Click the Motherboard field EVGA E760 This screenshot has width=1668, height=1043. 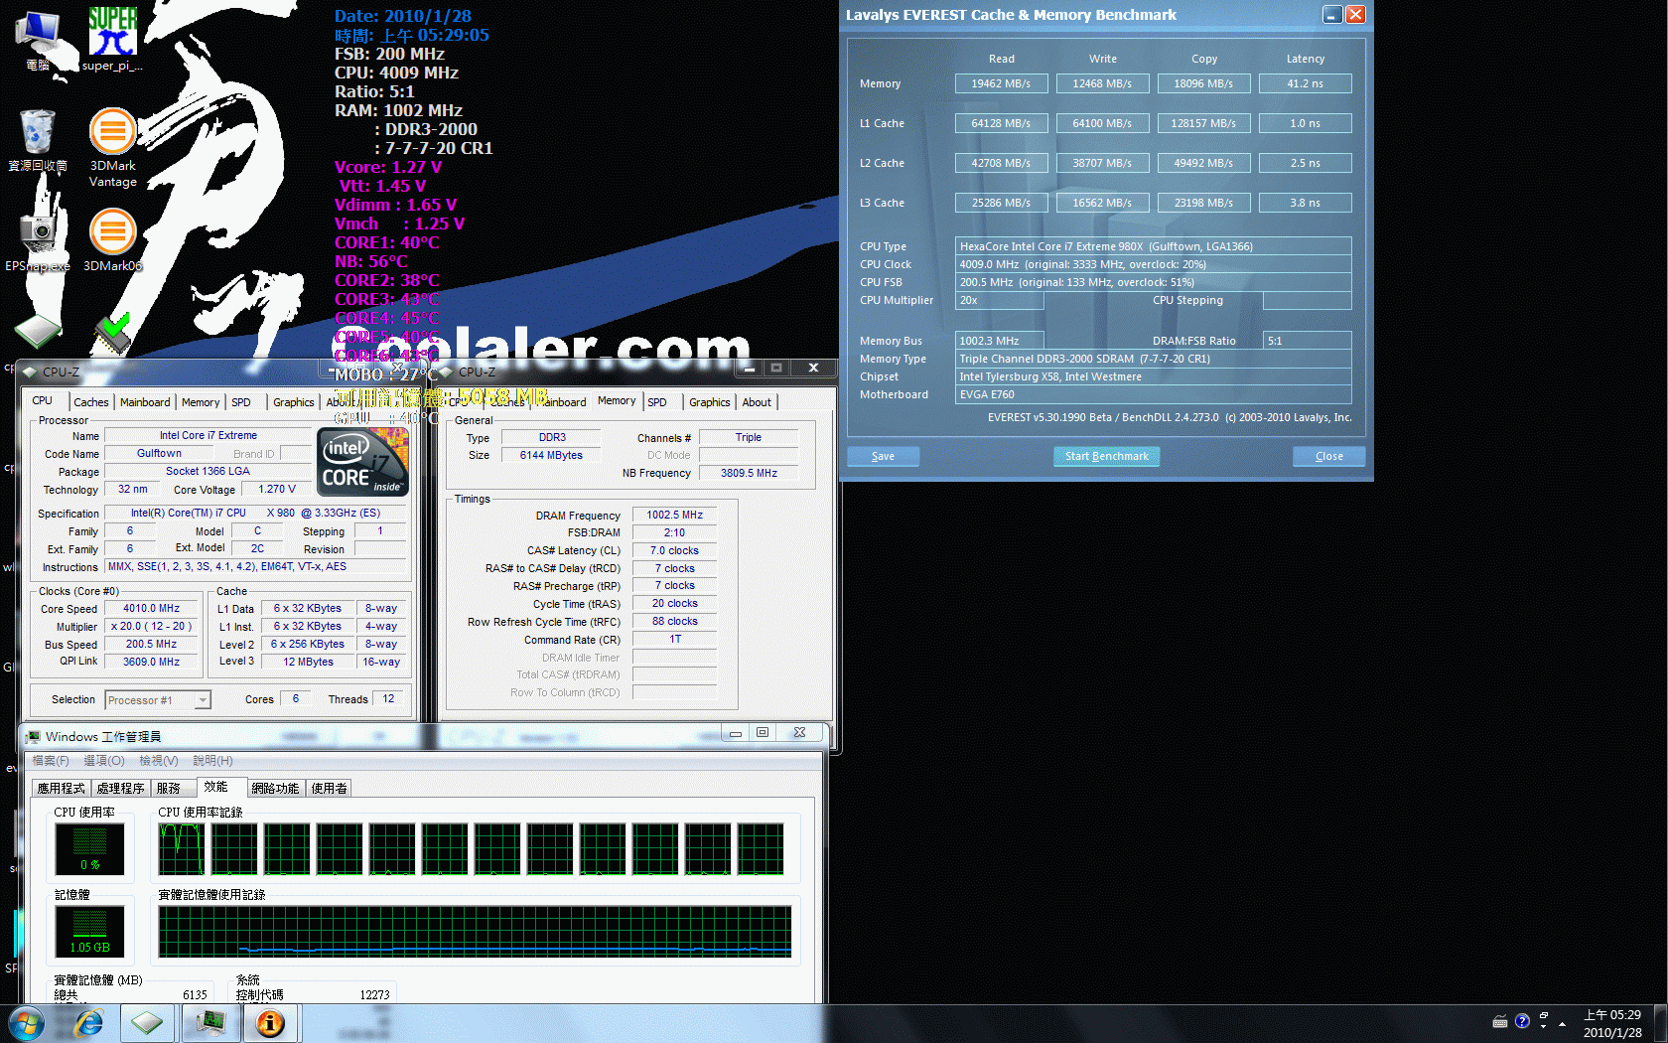pyautogui.click(x=1153, y=394)
